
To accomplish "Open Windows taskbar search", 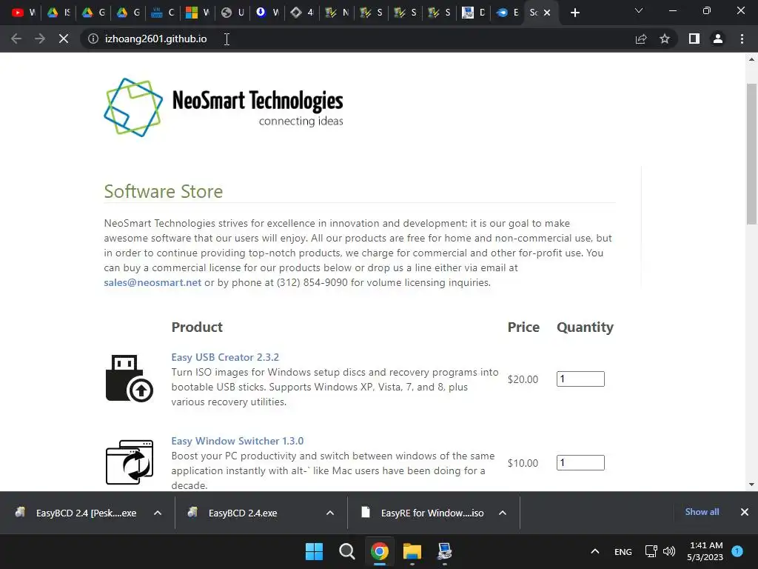I will click(347, 551).
